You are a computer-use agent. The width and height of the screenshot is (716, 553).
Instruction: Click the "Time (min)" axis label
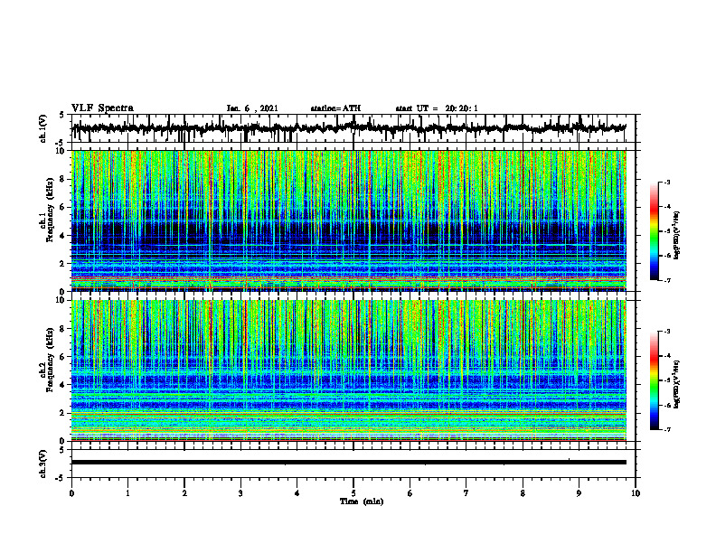[362, 501]
